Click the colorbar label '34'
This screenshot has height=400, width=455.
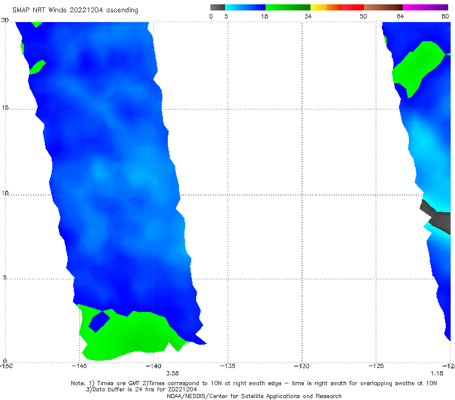[x=308, y=17]
